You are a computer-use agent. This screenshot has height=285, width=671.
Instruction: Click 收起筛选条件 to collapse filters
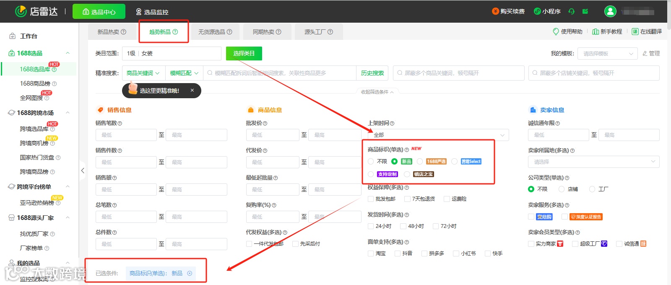point(377,92)
